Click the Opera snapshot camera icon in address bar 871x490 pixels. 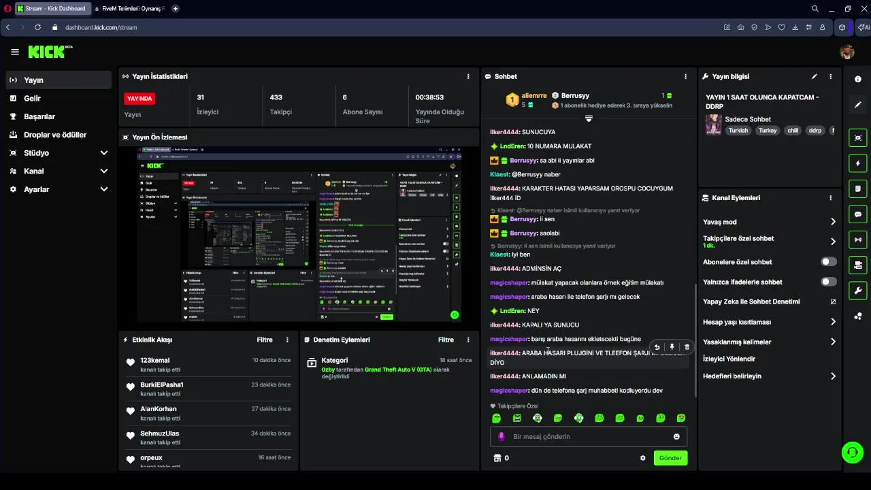pyautogui.click(x=740, y=27)
